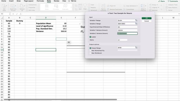180x101 pixels.
Task: Expand the Refresh All dropdown arrow
Action: 24,6
